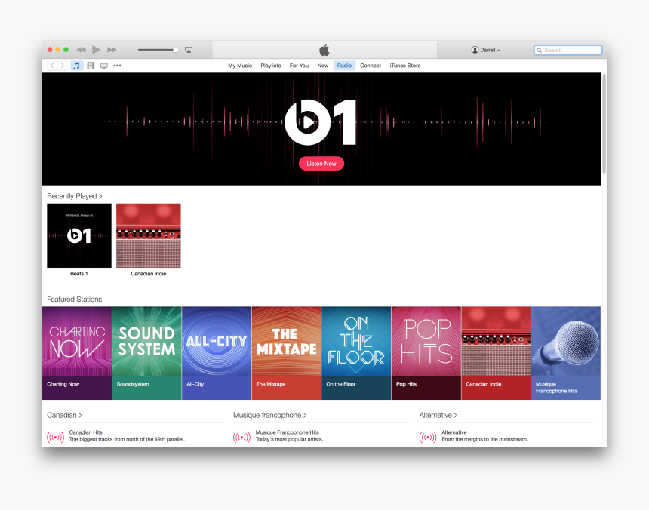
Task: Switch to For You tab
Action: pos(299,66)
